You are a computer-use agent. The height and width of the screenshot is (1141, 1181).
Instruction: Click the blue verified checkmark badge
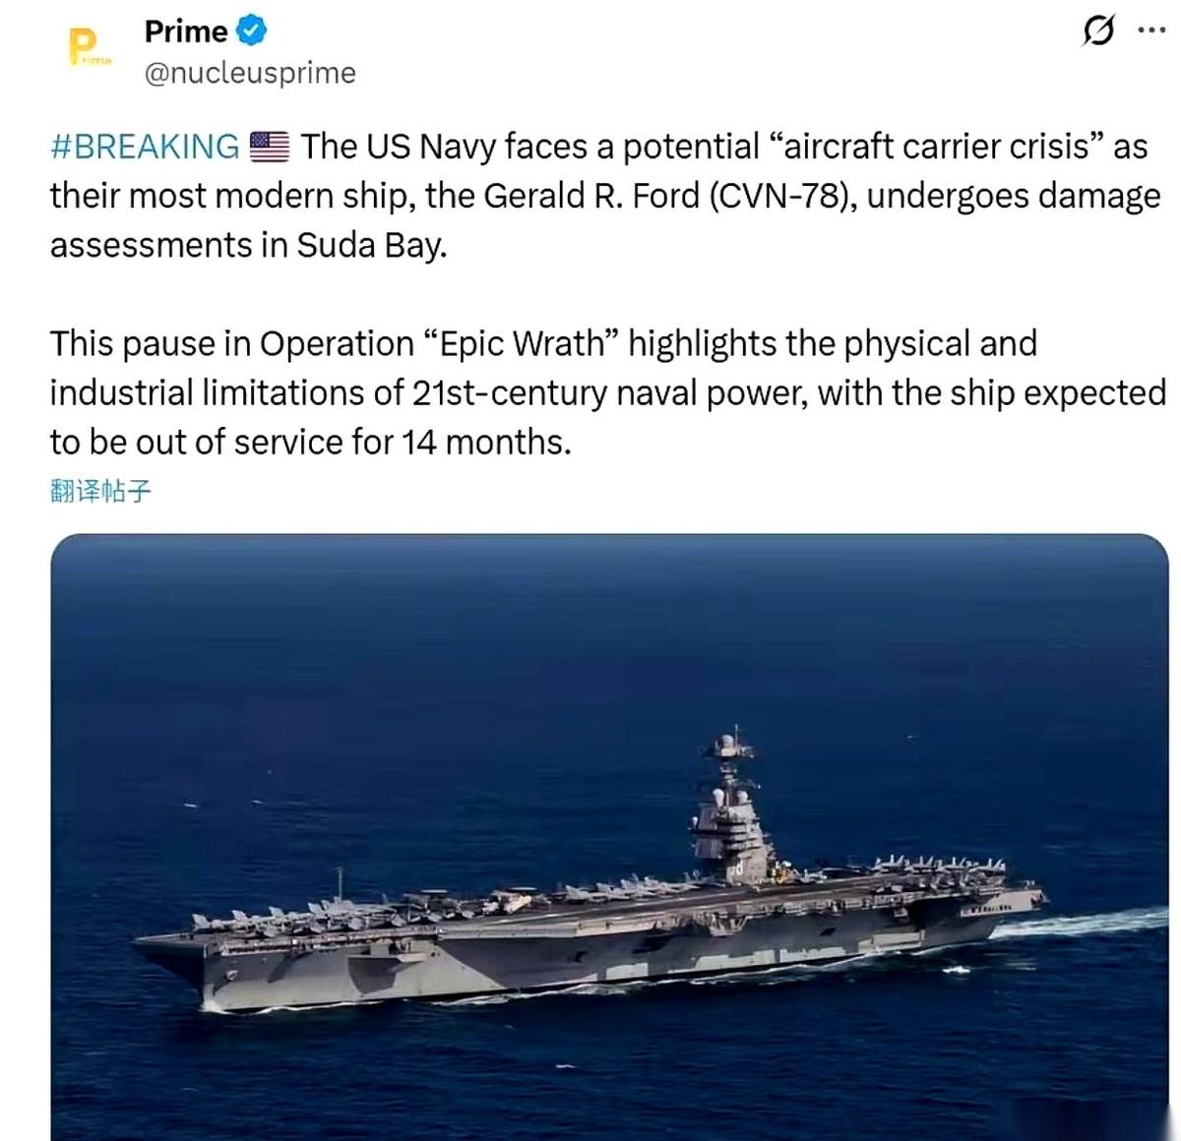249,30
